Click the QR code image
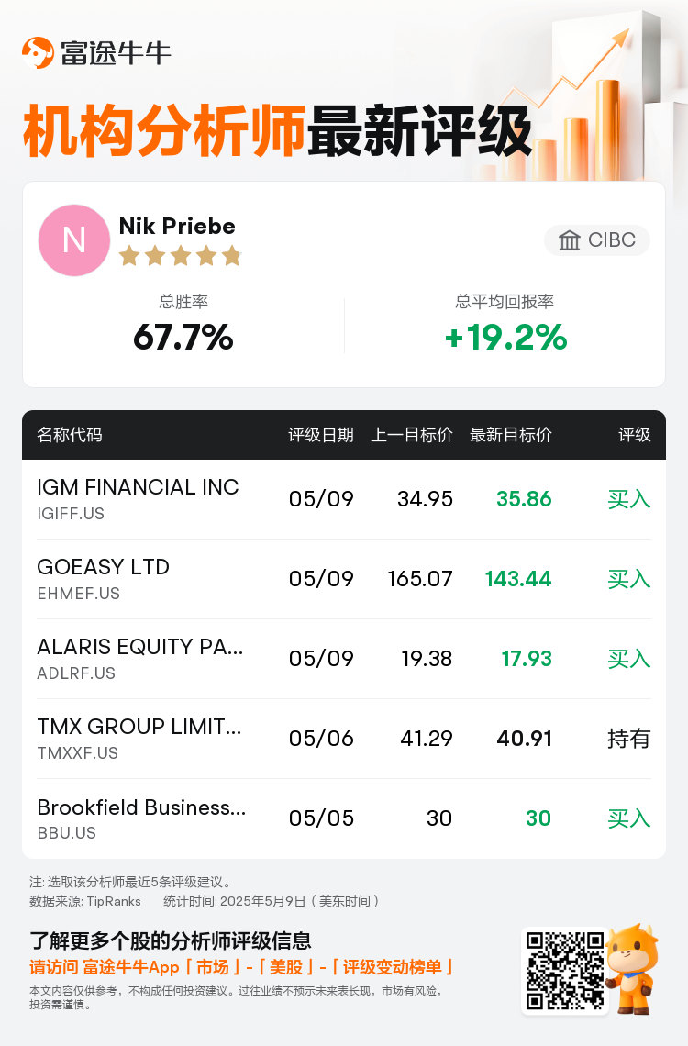Viewport: 688px width, 1046px height. coord(565,971)
